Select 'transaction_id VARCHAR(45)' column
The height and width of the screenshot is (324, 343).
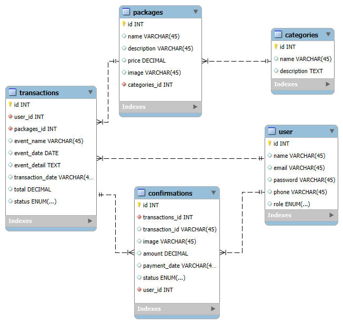click(x=179, y=229)
